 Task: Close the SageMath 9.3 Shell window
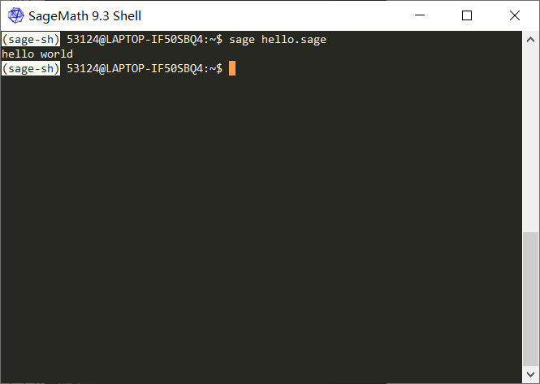coord(515,15)
